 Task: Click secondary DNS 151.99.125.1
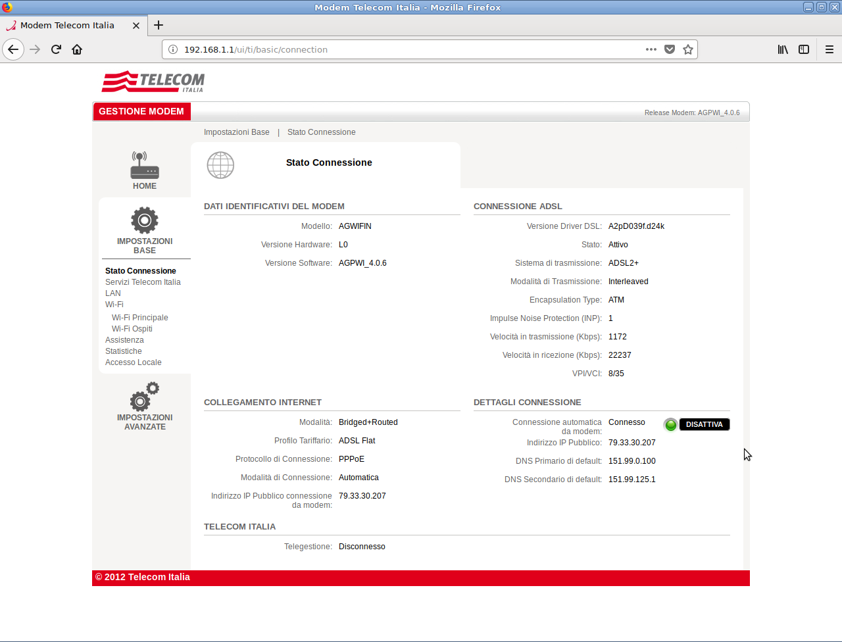[x=632, y=480]
